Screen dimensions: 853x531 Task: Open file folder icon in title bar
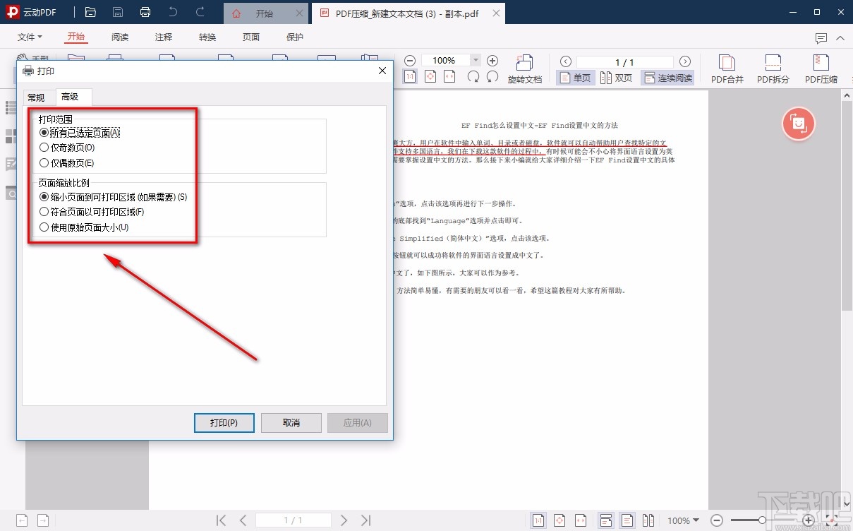pyautogui.click(x=90, y=12)
